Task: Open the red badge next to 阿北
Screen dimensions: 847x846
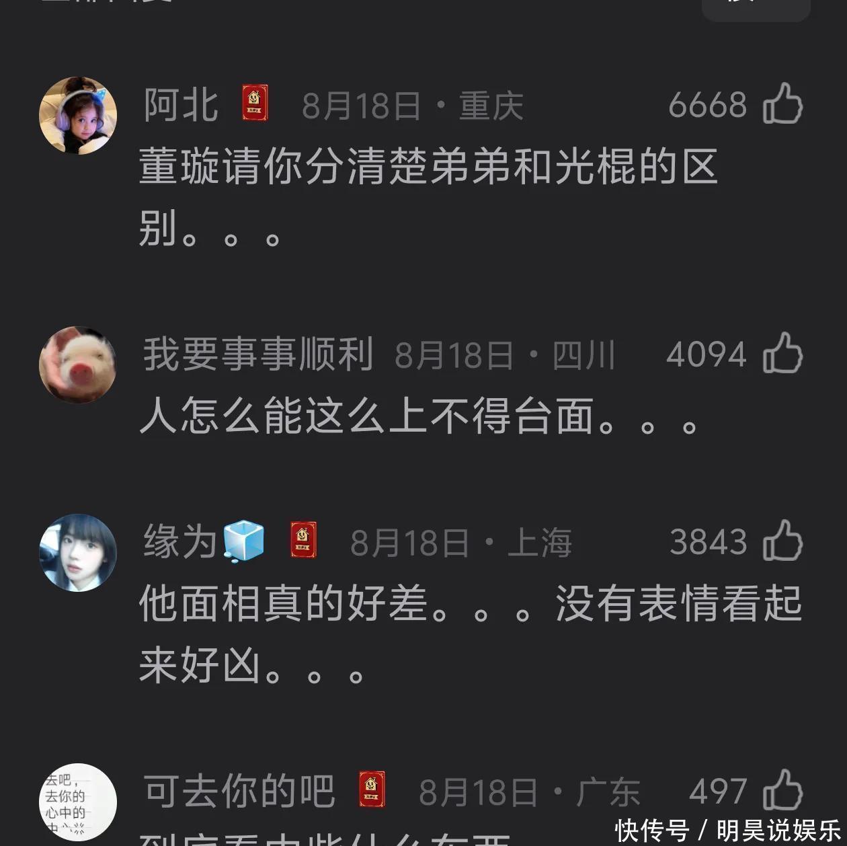Action: 255,104
